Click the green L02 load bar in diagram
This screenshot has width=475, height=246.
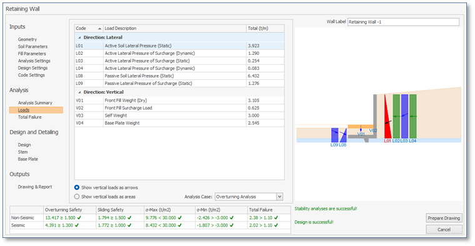tap(396, 117)
